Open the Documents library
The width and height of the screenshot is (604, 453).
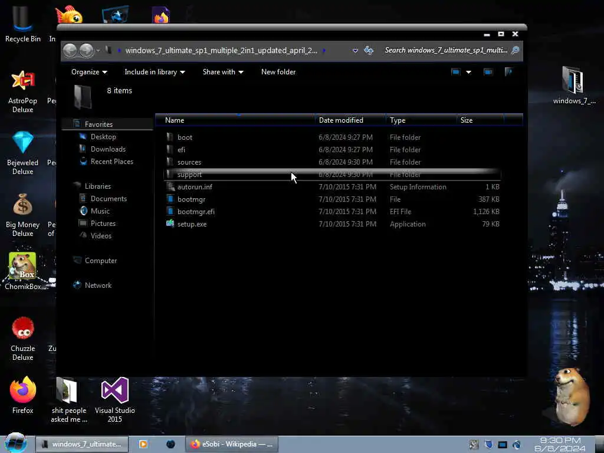tap(109, 199)
